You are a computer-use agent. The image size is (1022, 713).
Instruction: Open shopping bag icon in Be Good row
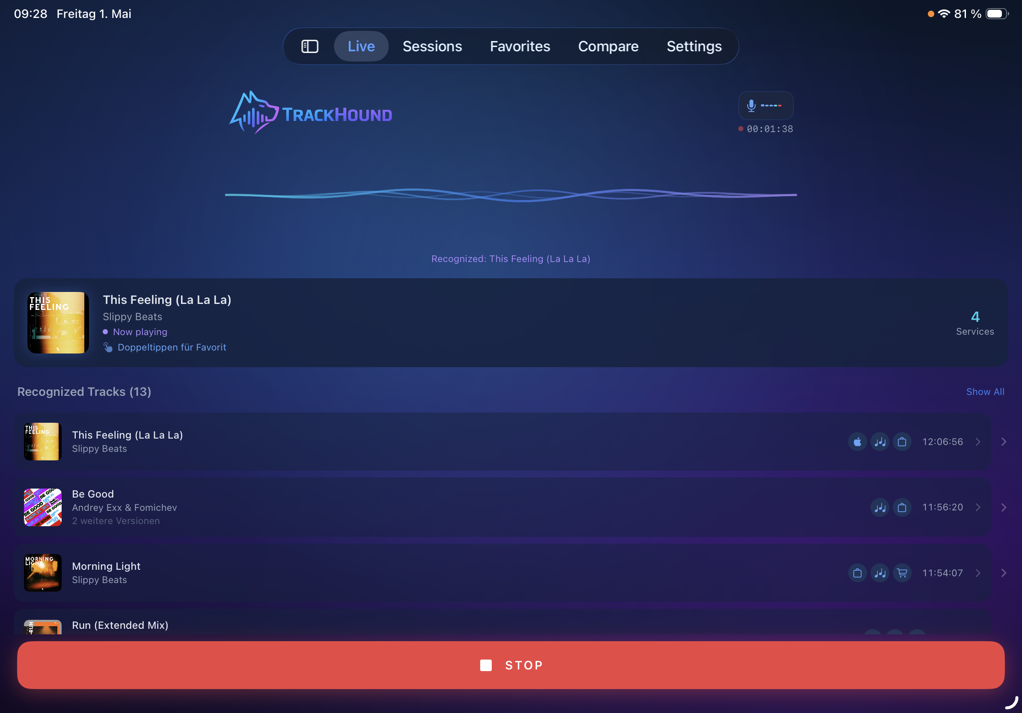point(902,507)
